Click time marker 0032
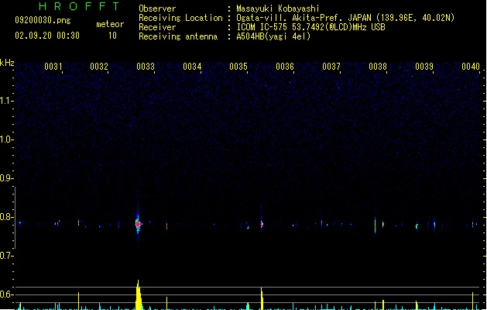The width and height of the screenshot is (487, 310). coord(99,66)
